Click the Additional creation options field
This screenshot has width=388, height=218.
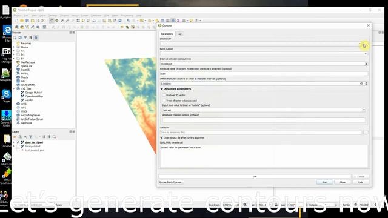click(264, 120)
